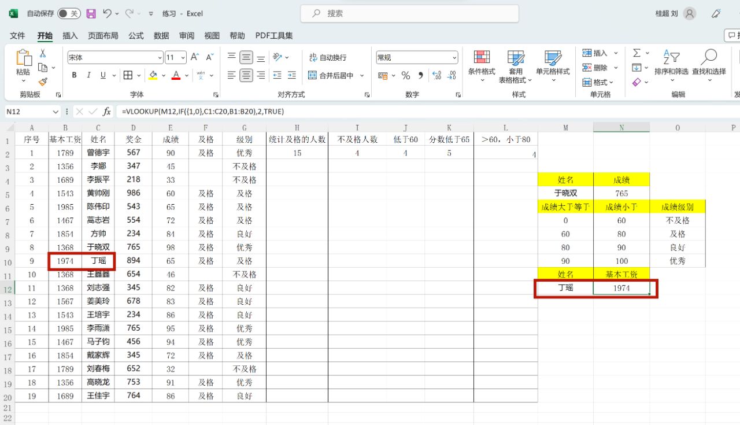Apply the yellow fill color bucket
The height and width of the screenshot is (425, 740).
click(x=153, y=75)
